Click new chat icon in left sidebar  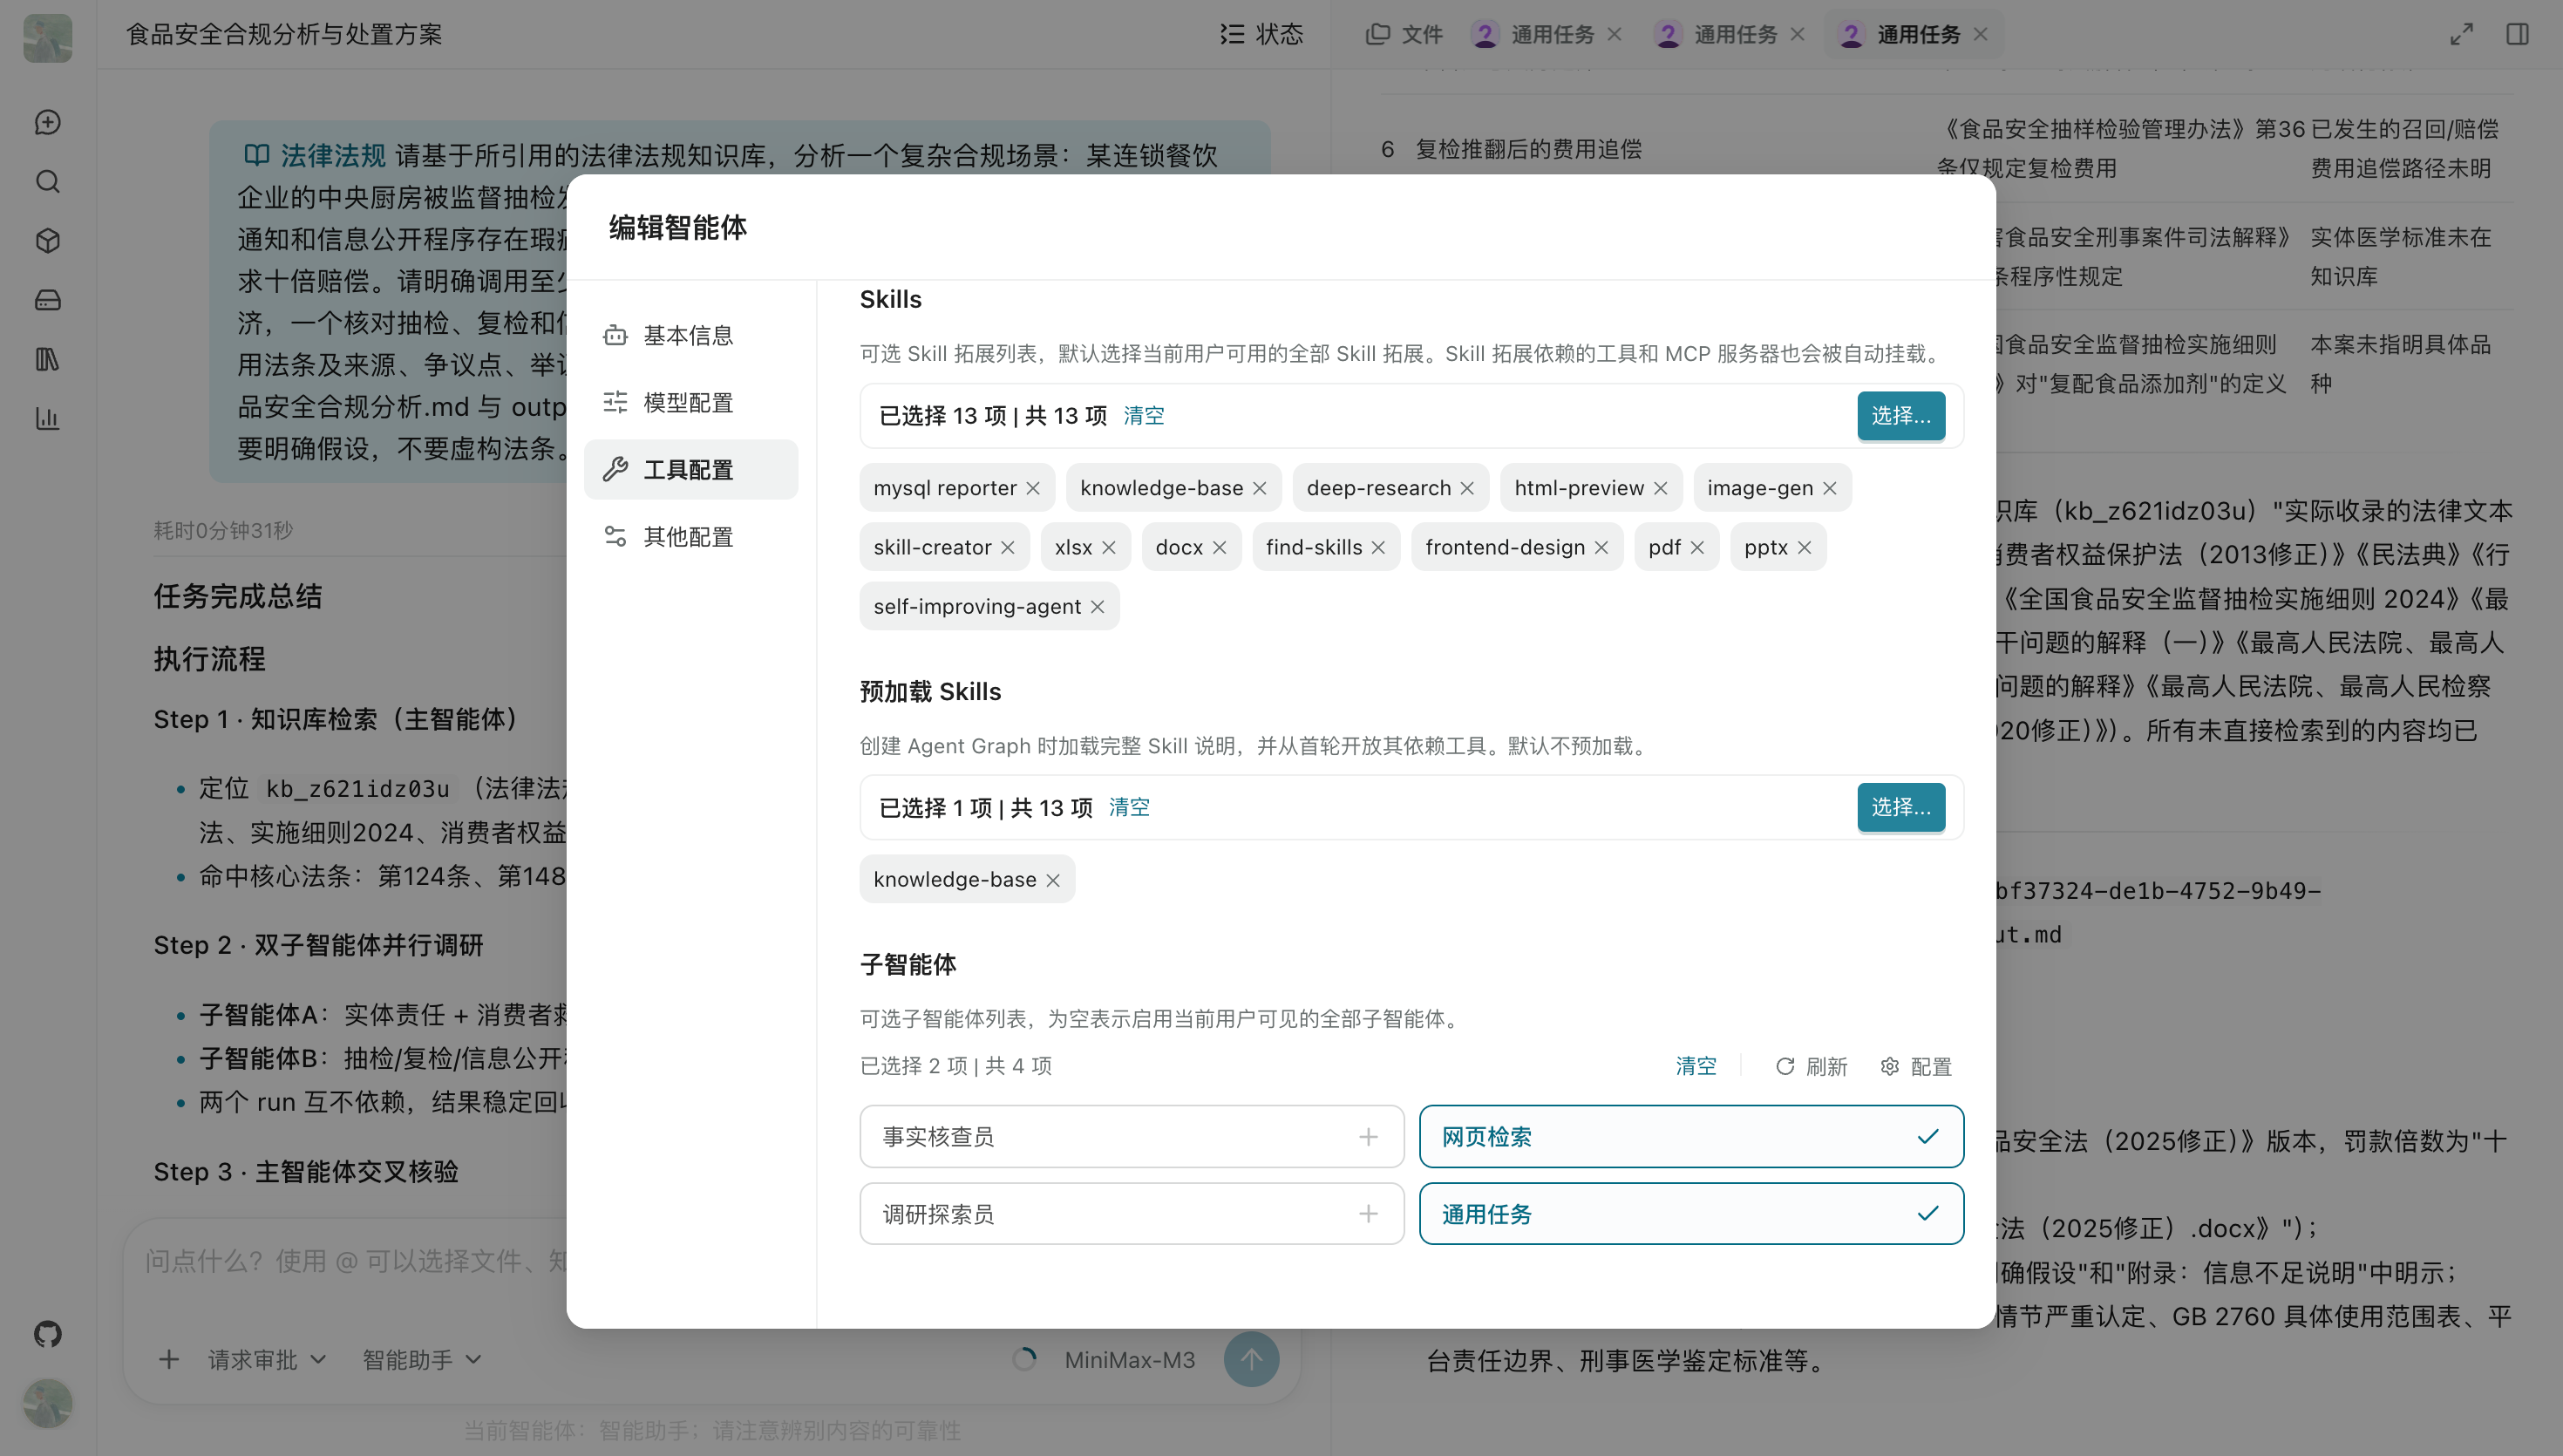(x=48, y=122)
